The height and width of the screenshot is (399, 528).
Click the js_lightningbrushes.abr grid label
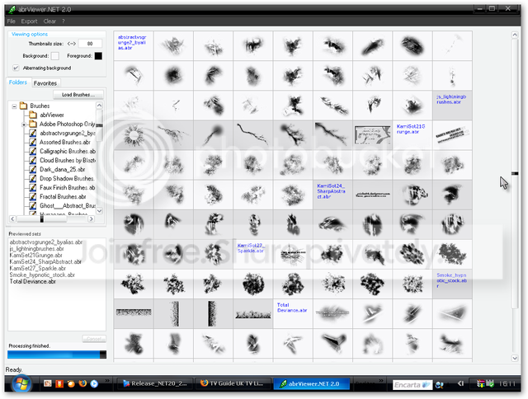point(451,99)
